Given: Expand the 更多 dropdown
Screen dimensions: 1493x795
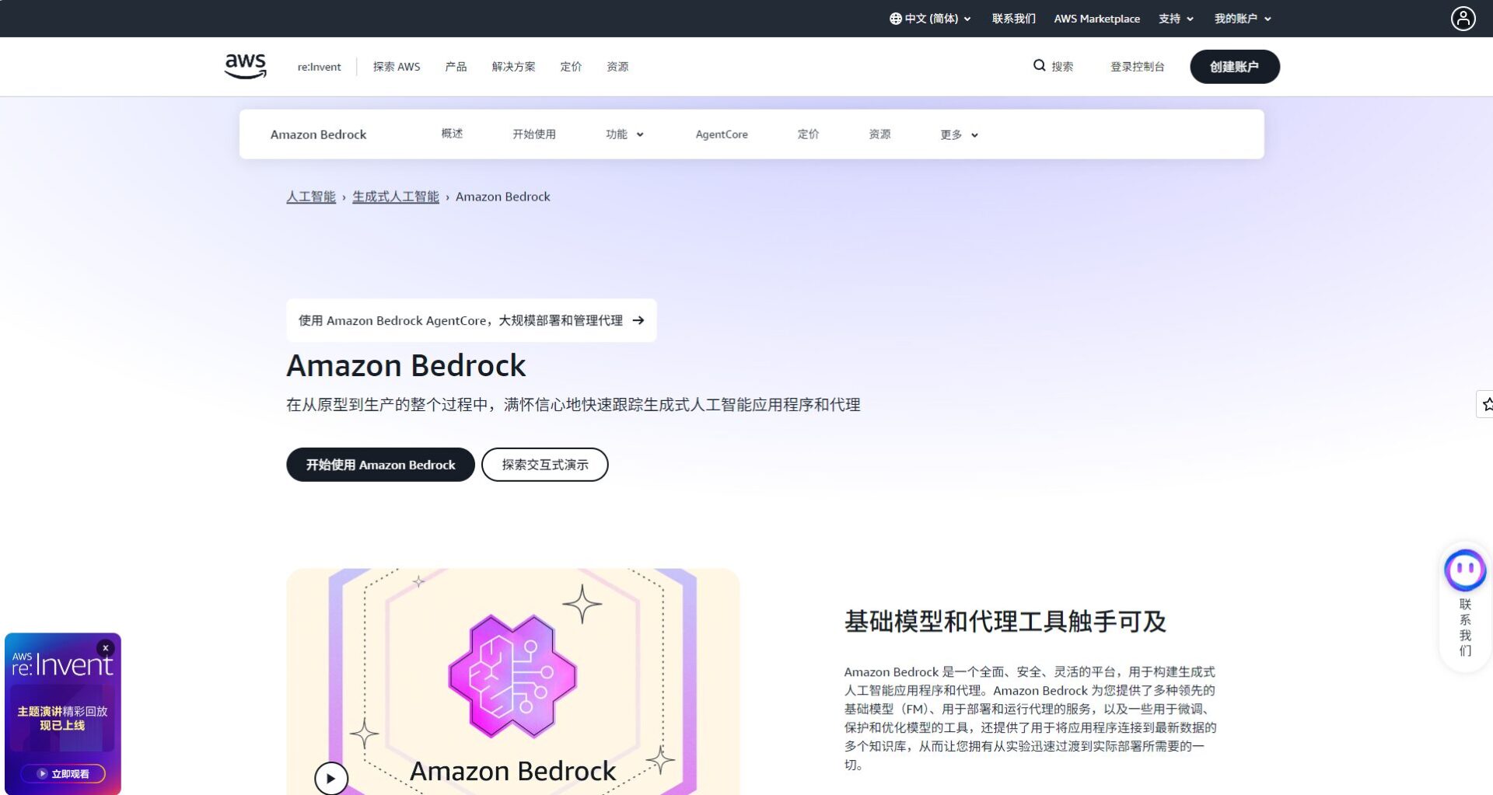Looking at the screenshot, I should [959, 134].
